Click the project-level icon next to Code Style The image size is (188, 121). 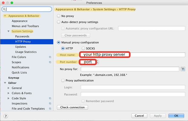[50, 98]
